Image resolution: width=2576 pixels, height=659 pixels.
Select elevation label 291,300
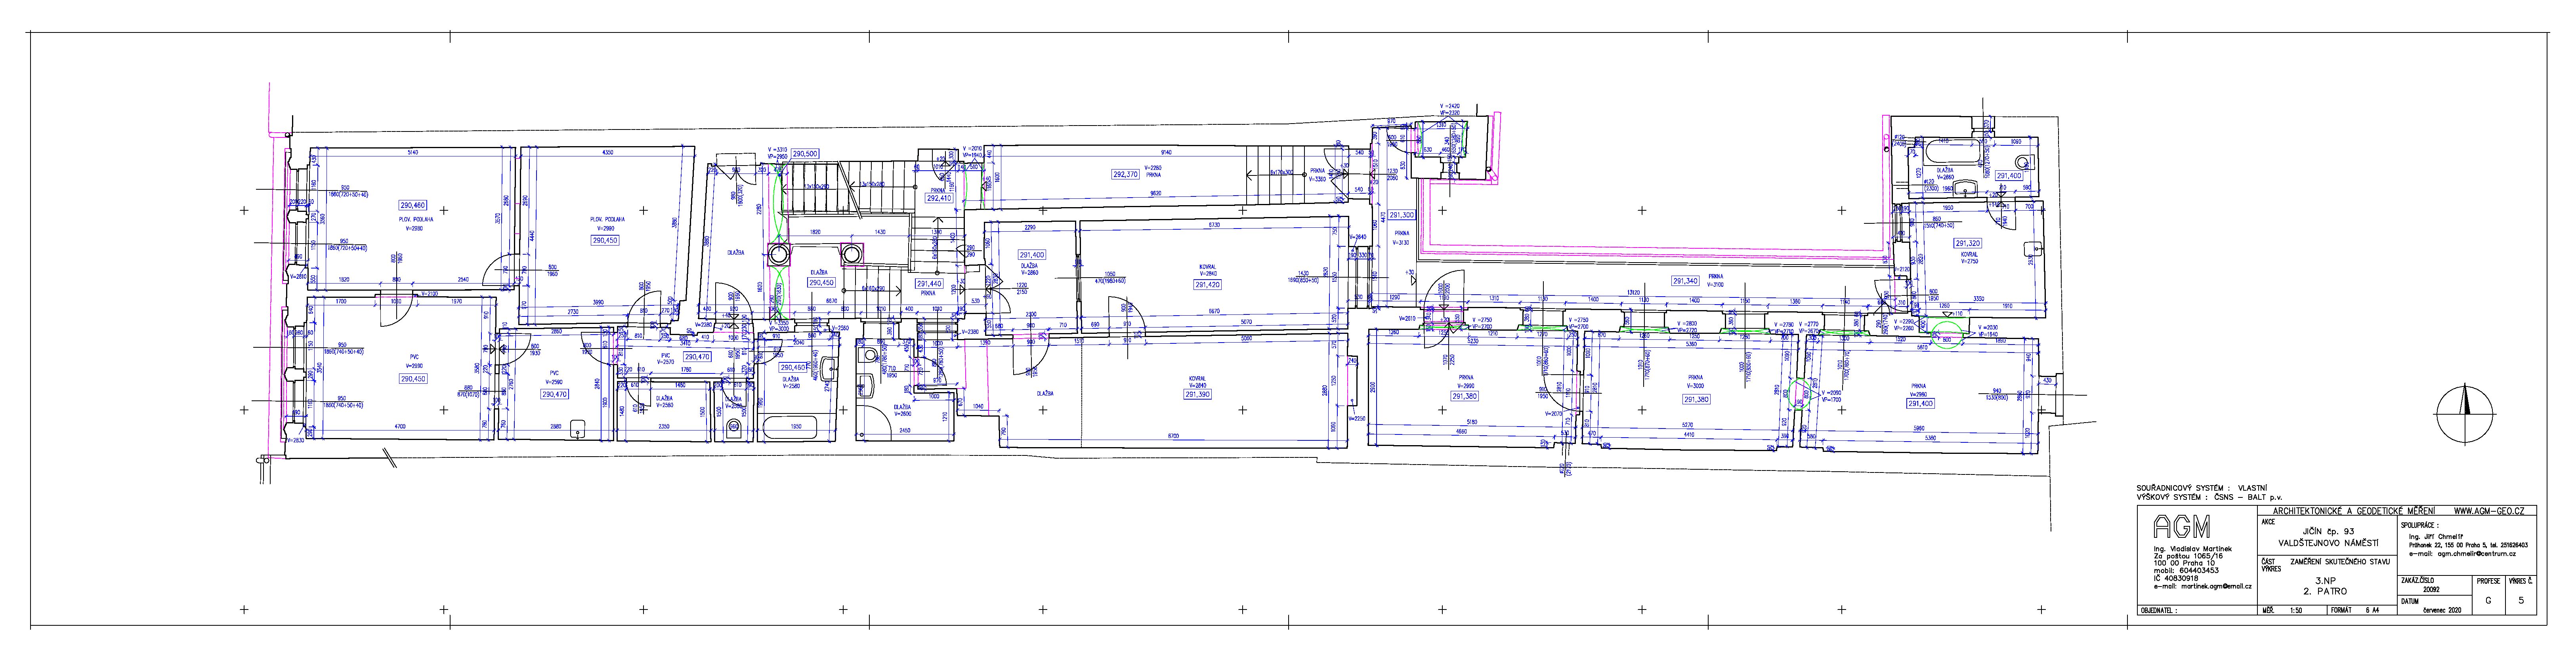click(1402, 215)
